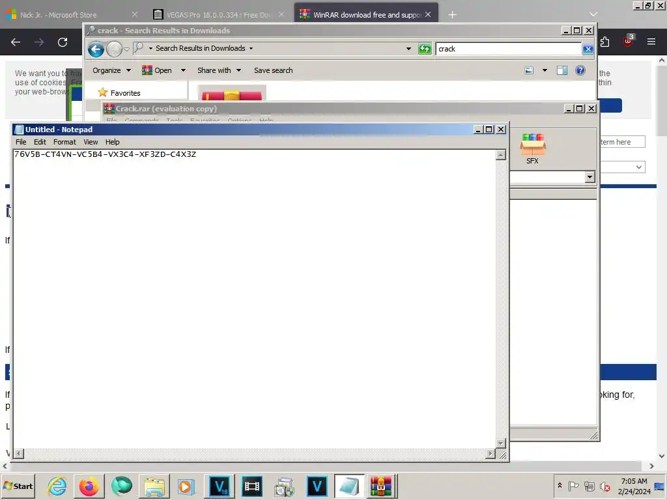Viewport: 667px width, 500px height.
Task: Expand the WinRAR address path dropdown
Action: click(x=589, y=177)
